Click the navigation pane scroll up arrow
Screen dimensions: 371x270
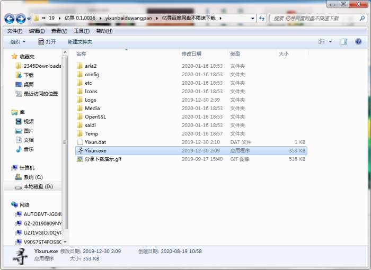[x=65, y=52]
